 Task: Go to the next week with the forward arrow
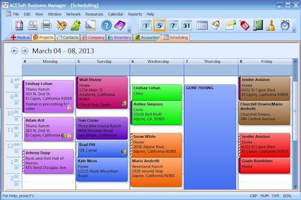click(x=25, y=51)
